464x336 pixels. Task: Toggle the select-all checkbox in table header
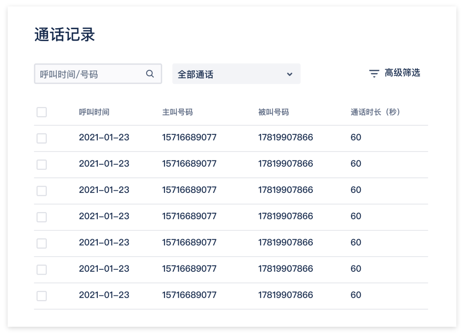pos(42,112)
